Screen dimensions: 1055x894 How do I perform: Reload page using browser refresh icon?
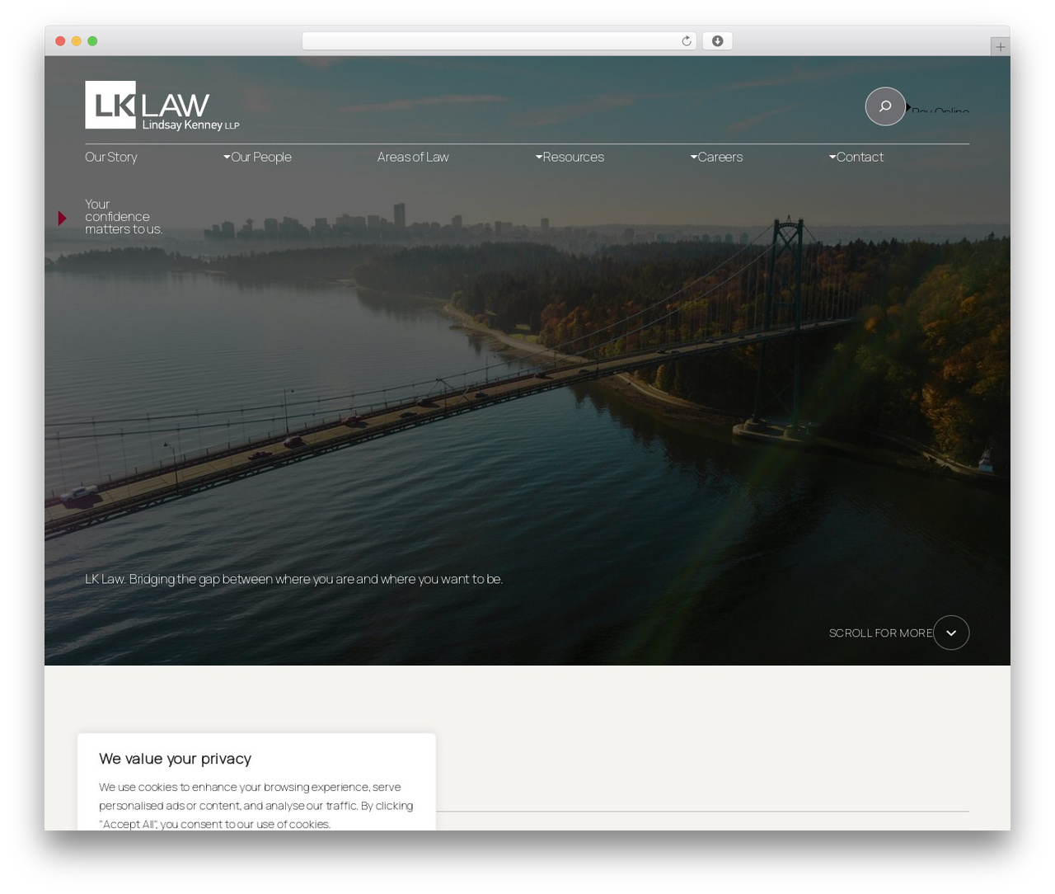click(687, 41)
